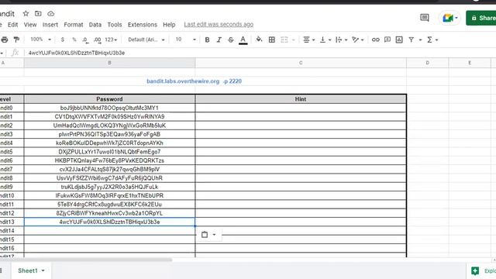Click the horizontal scrollbar
Screen dimensions: 496x279
point(85,260)
